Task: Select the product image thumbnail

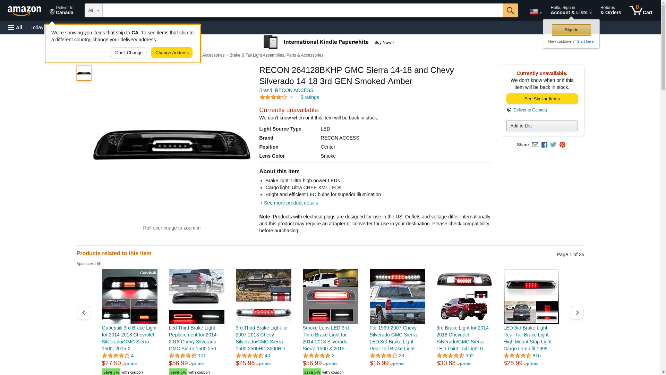Action: click(84, 73)
